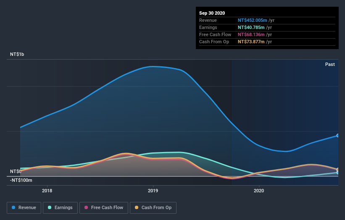345x220 pixels.
Task: Click the 2018 x-axis label
Action: pos(47,191)
